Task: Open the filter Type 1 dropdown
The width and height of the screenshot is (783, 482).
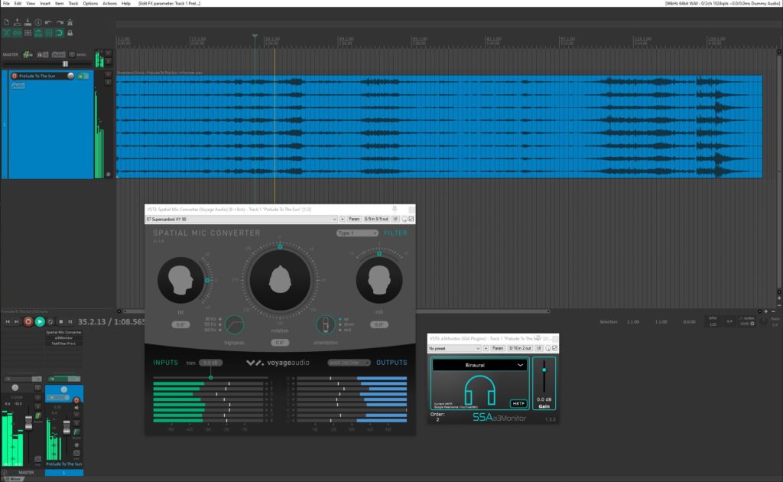Action: pos(356,233)
